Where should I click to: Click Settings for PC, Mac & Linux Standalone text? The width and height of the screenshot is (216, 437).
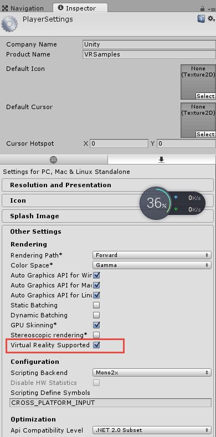point(66,172)
